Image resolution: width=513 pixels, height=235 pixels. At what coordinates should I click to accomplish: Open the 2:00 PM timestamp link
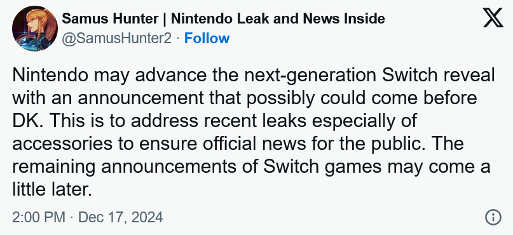[39, 217]
